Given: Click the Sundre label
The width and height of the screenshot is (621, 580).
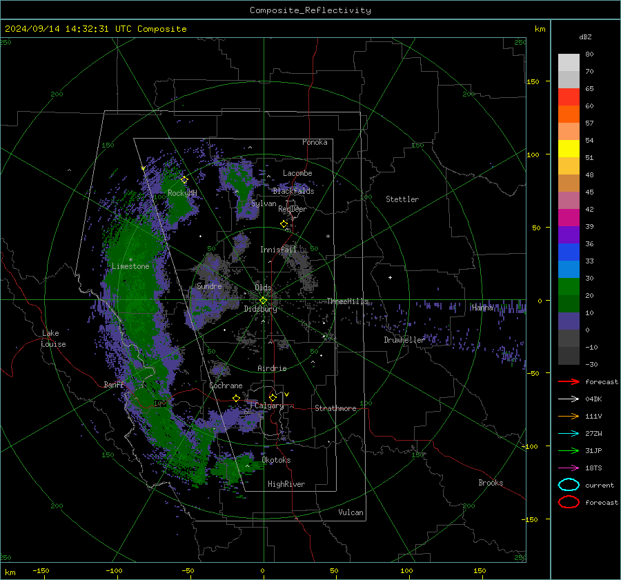Looking at the screenshot, I should pos(209,286).
